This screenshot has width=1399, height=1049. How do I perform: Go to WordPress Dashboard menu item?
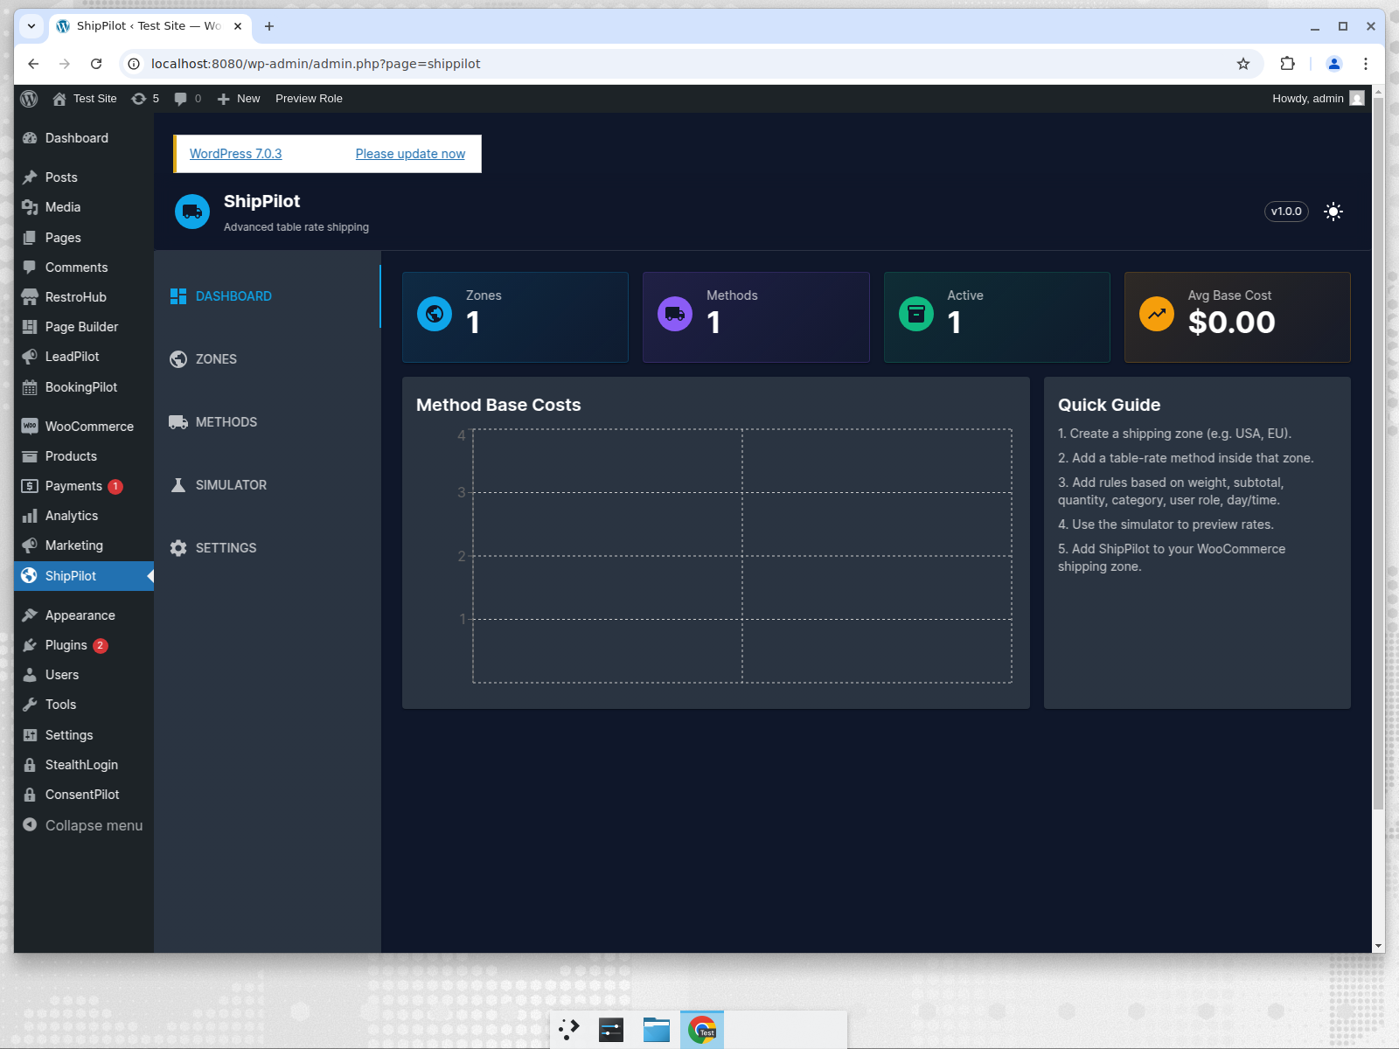(84, 138)
